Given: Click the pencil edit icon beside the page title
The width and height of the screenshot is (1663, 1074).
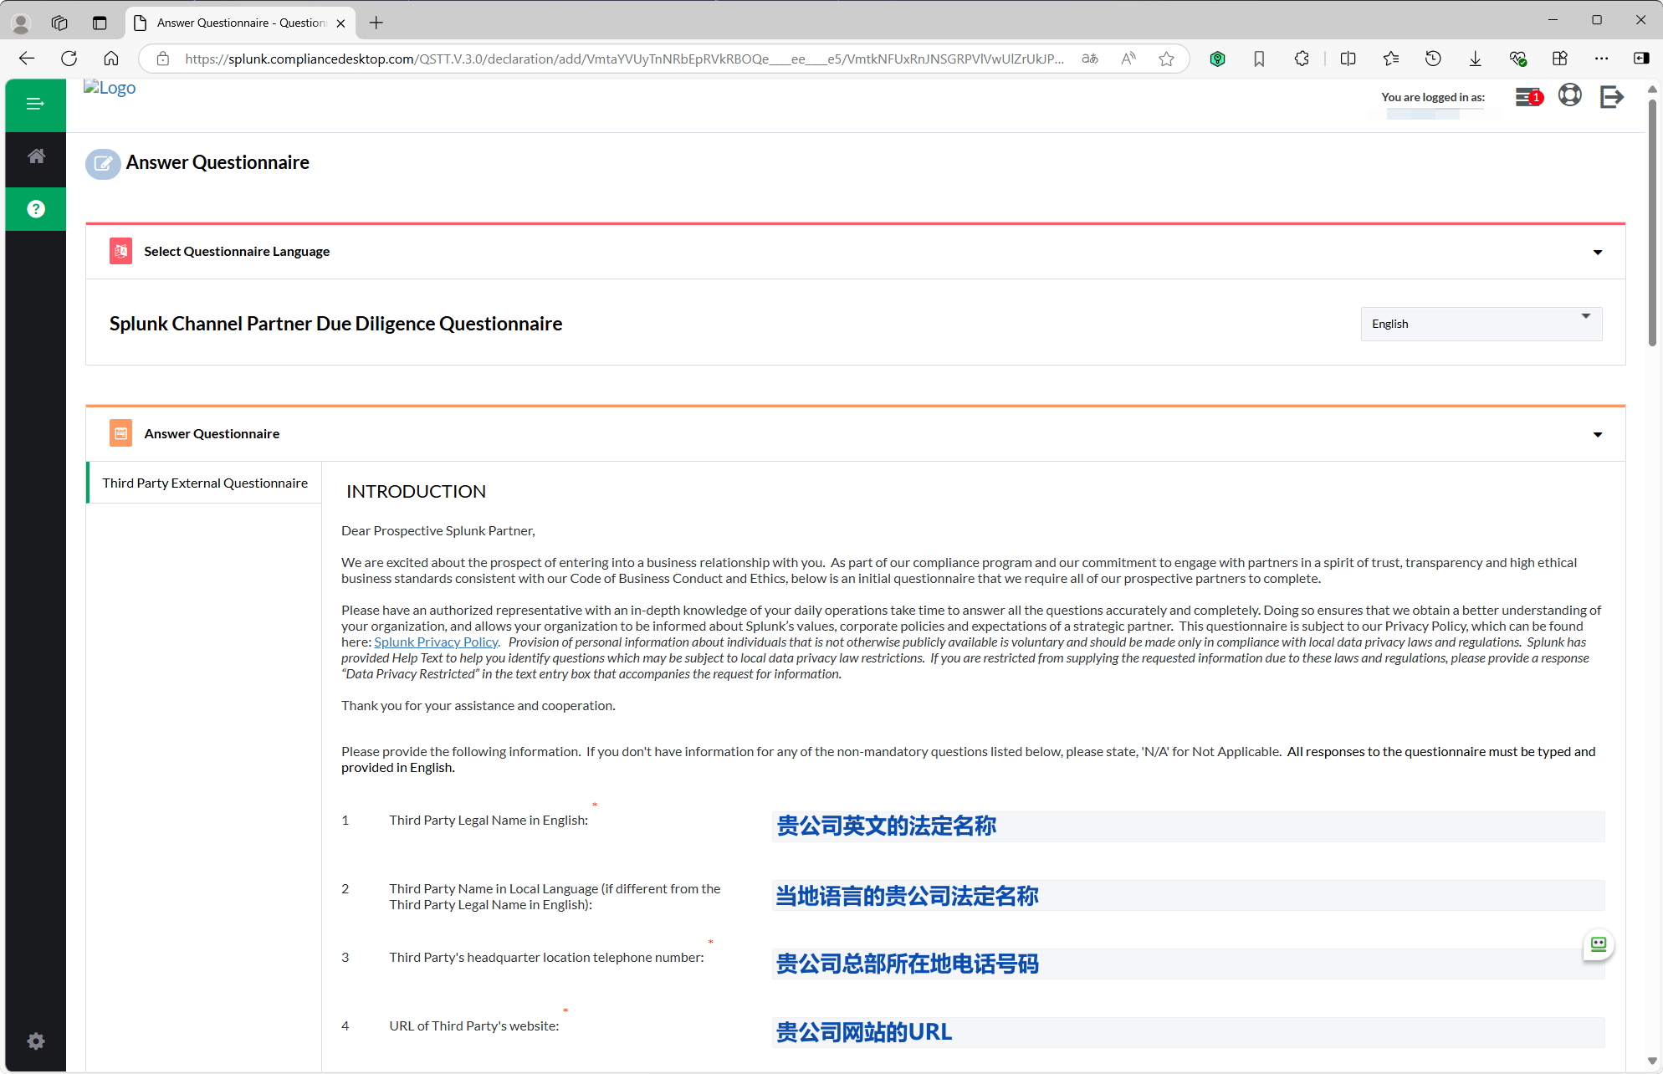Looking at the screenshot, I should [x=102, y=164].
